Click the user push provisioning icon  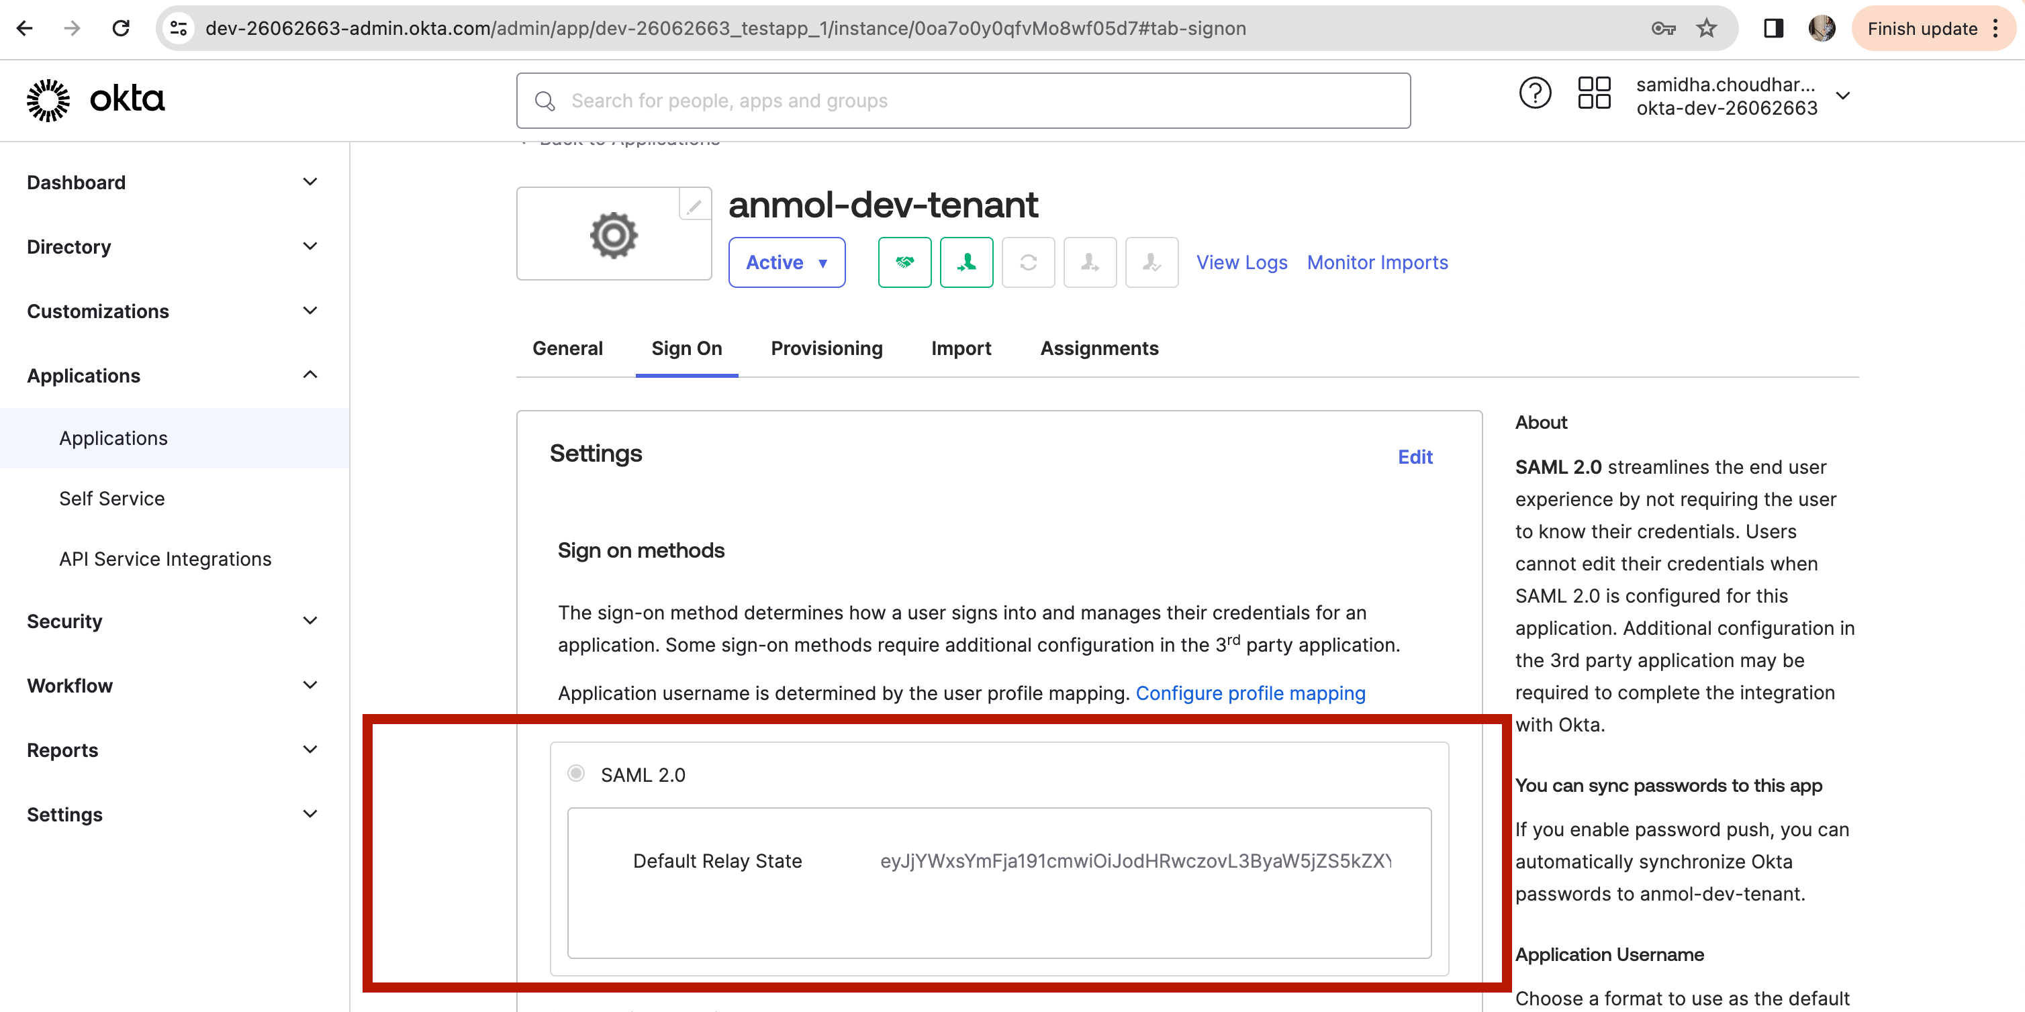pyautogui.click(x=1090, y=262)
